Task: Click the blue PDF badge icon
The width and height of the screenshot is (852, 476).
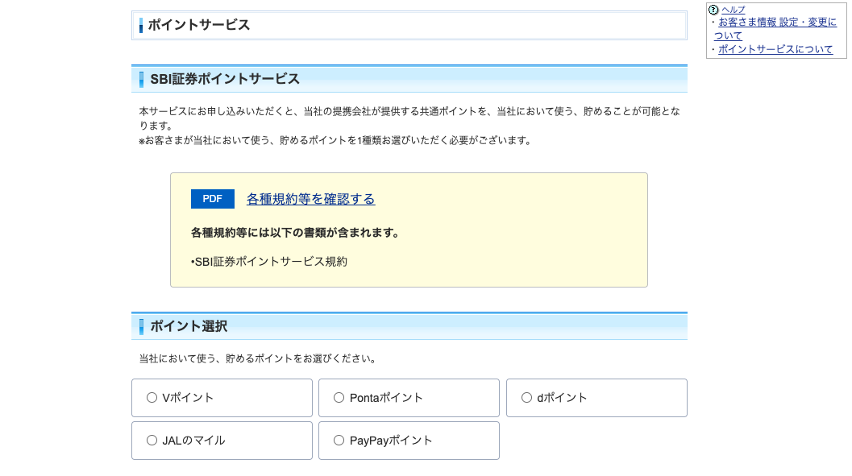Action: (213, 199)
